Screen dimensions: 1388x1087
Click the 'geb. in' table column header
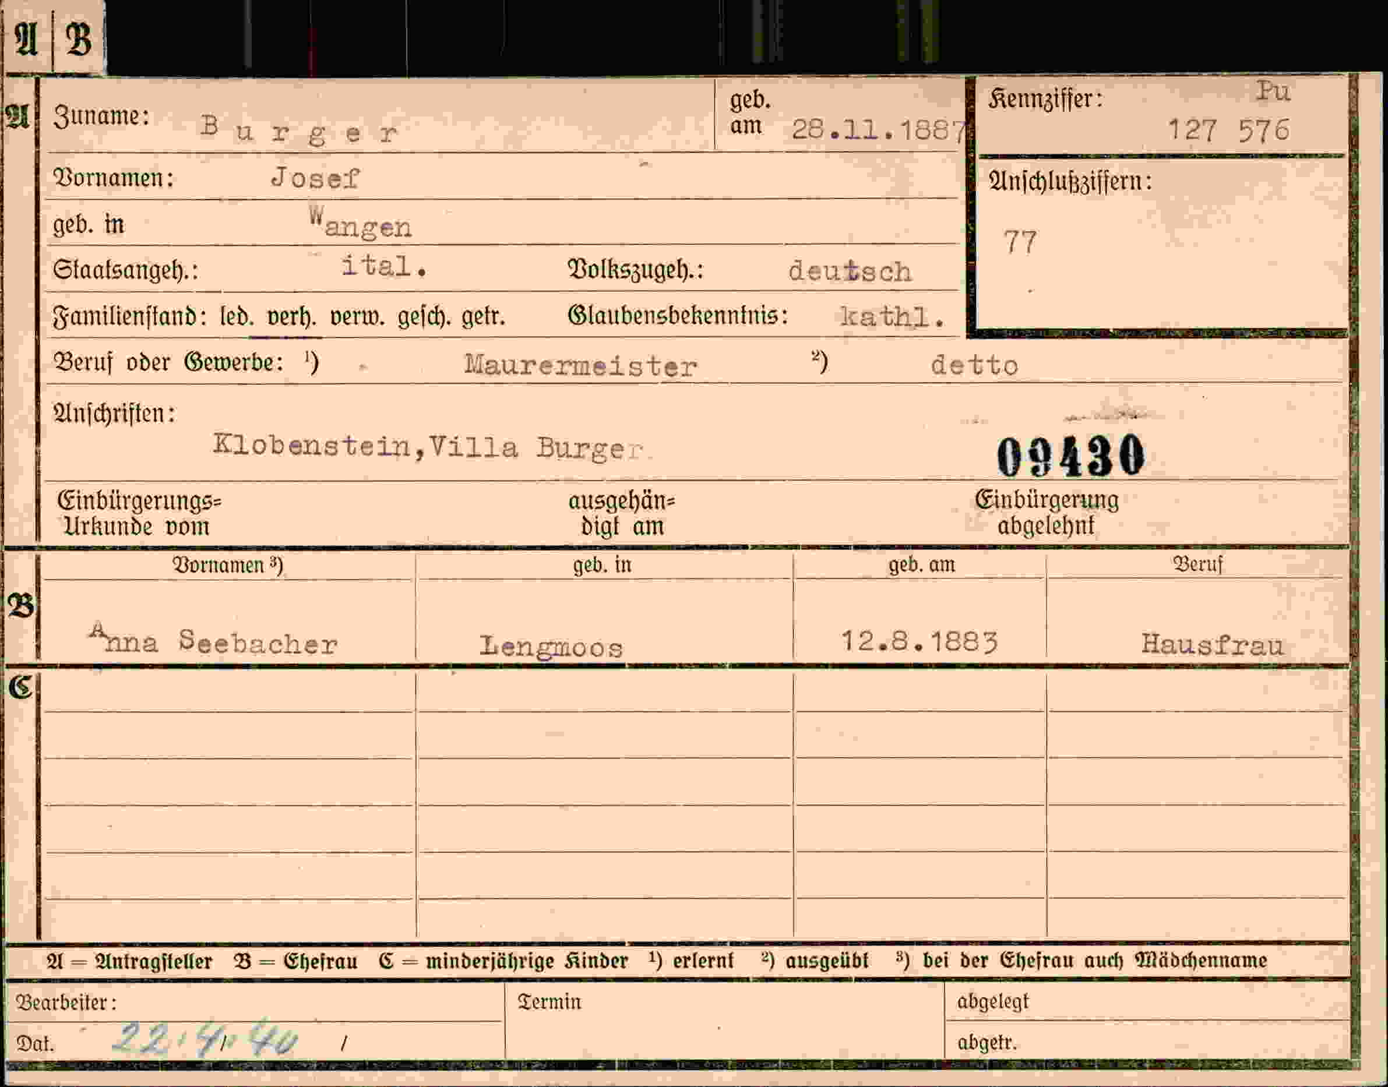(603, 564)
